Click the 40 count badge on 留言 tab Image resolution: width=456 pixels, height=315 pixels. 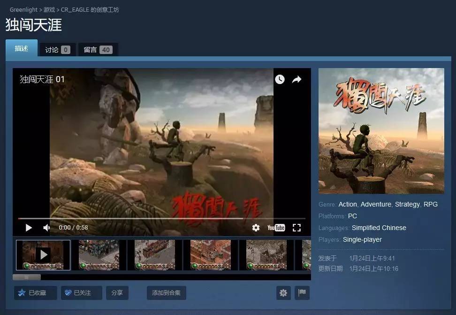pyautogui.click(x=106, y=50)
